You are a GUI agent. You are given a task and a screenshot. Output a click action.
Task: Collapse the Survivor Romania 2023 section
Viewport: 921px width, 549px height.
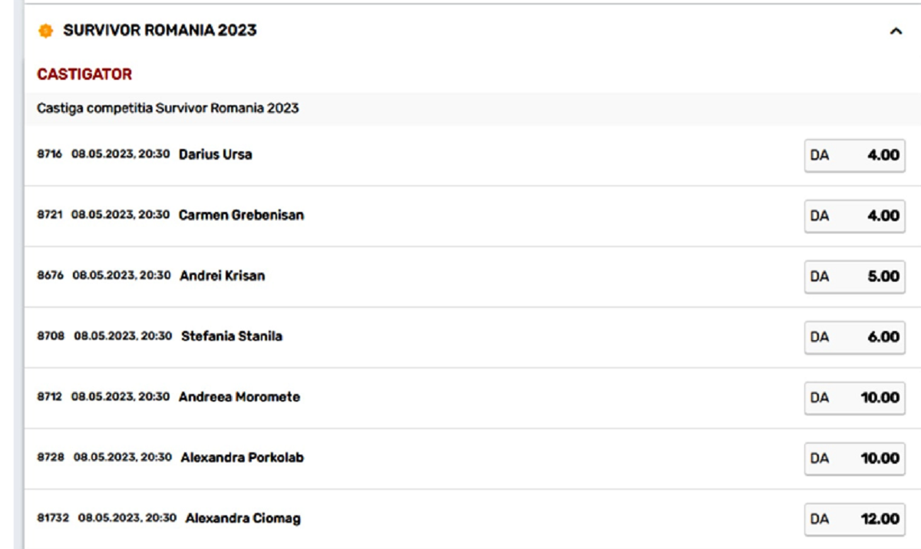point(895,31)
